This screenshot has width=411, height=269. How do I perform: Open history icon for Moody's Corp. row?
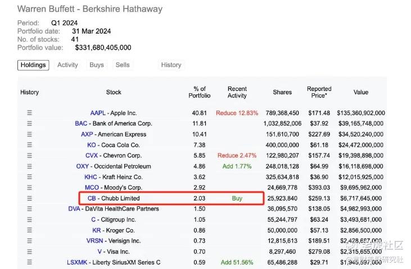[29, 188]
